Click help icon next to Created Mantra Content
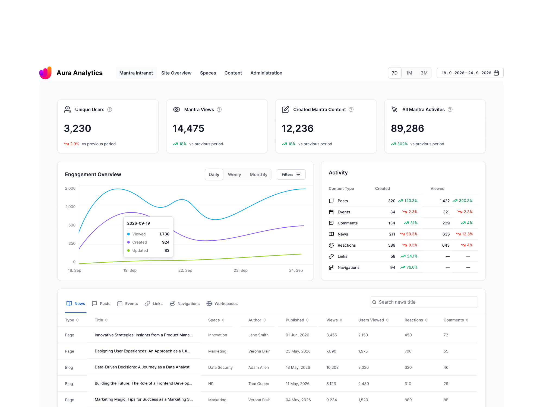The height and width of the screenshot is (407, 543). pyautogui.click(x=351, y=110)
